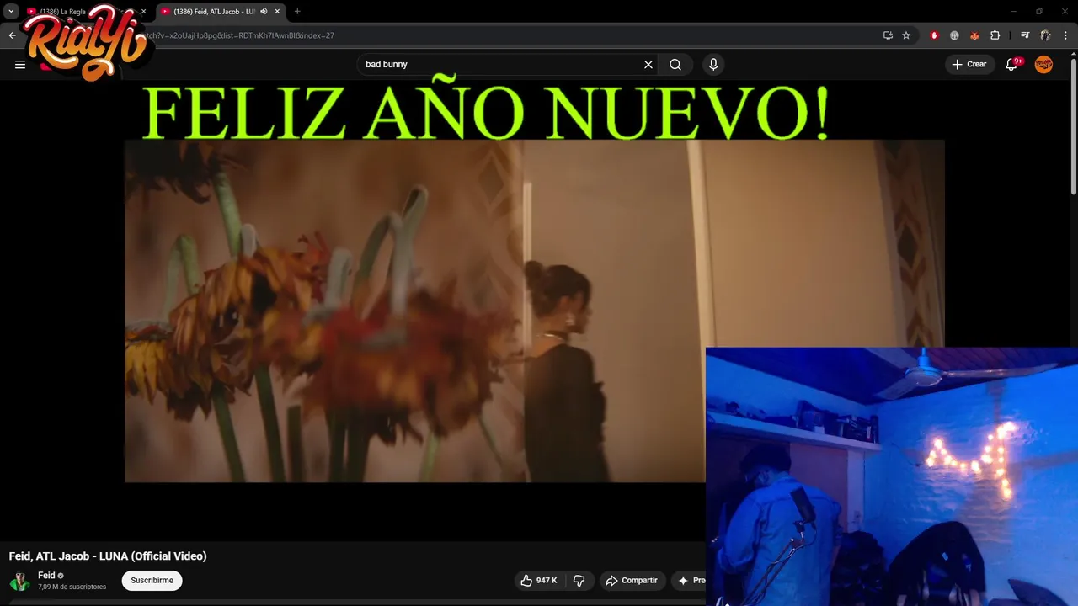
Task: Open the media controls icon in toolbar
Action: point(1025,35)
